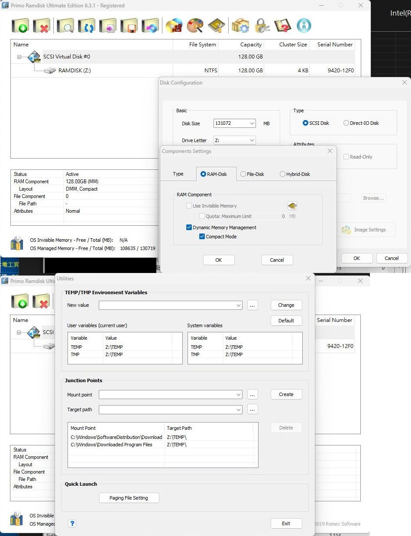Open disk properties via magnifier drive icon
This screenshot has height=536, width=411.
(x=65, y=26)
